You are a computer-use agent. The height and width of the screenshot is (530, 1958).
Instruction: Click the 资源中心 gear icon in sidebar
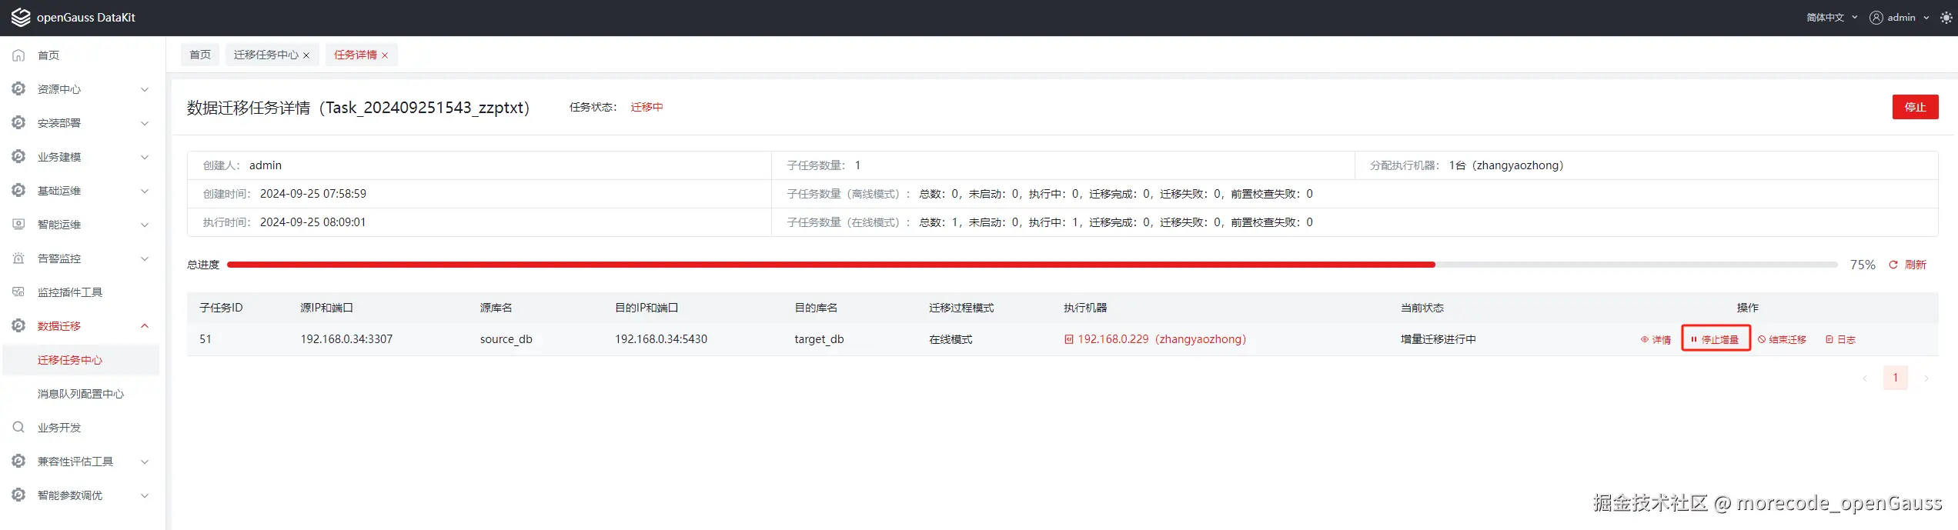[18, 89]
